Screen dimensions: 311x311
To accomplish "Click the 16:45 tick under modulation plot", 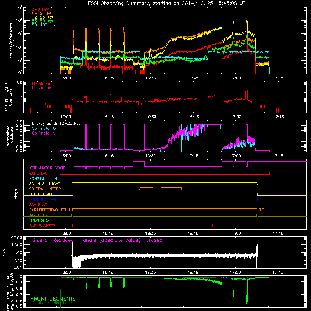I will coord(193,156).
